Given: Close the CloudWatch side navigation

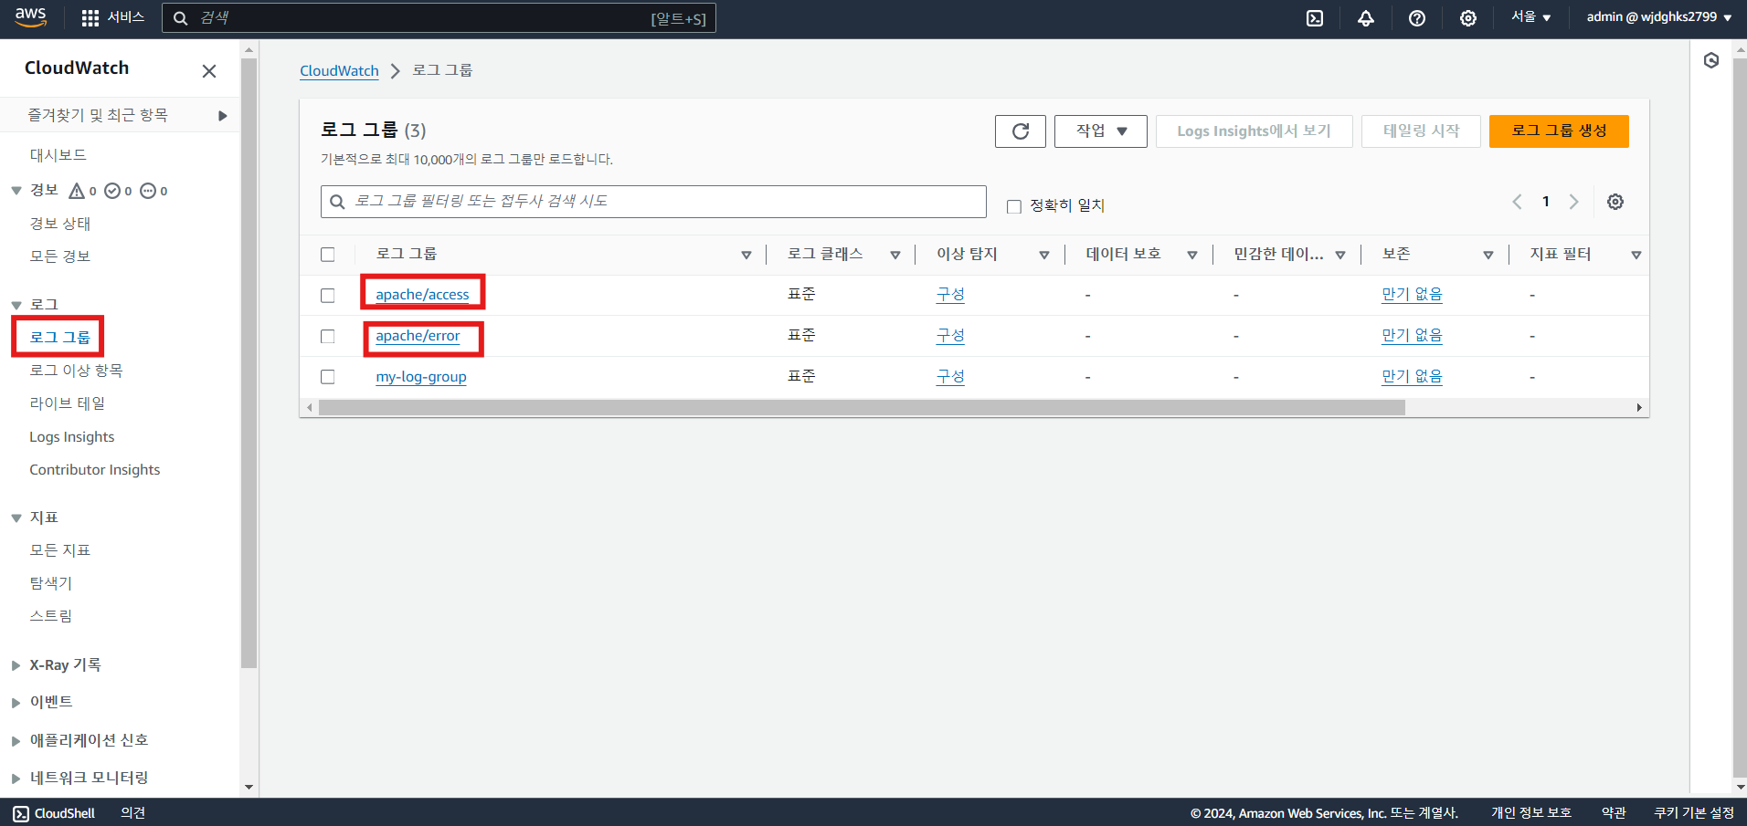Looking at the screenshot, I should 209,71.
